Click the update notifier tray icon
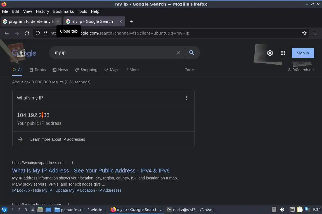This screenshot has height=214, width=322. click(x=306, y=209)
